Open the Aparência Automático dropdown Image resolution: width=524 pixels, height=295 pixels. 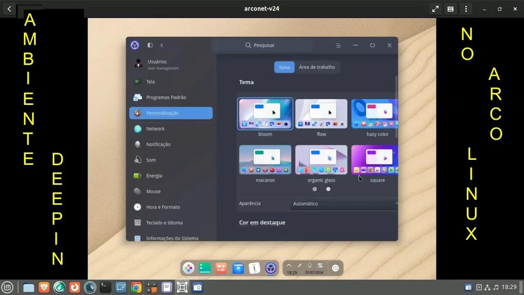344,204
